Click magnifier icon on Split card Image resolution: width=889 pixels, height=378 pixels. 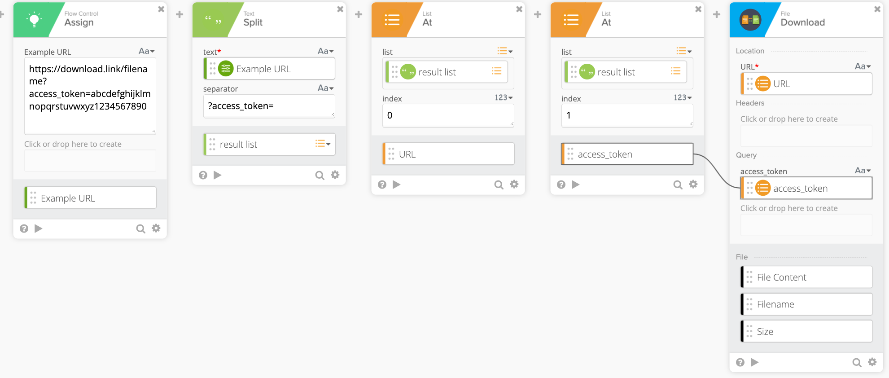[320, 175]
